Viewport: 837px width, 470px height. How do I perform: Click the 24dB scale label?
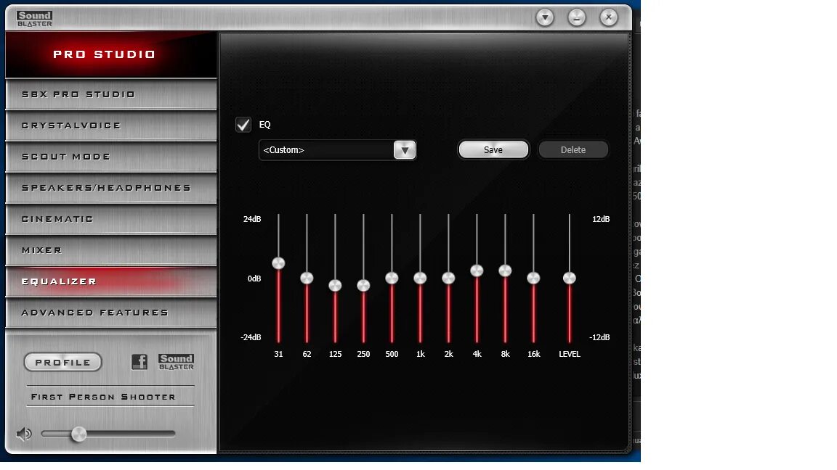[252, 219]
